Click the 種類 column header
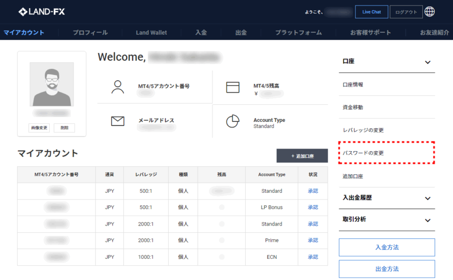The width and height of the screenshot is (453, 280). 183,175
